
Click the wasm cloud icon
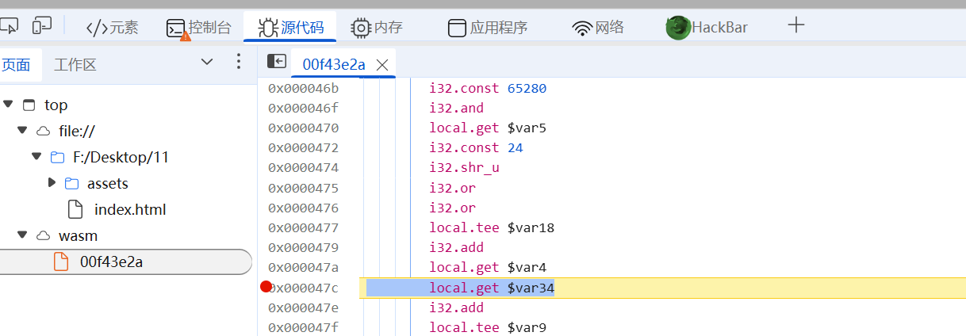tap(44, 235)
